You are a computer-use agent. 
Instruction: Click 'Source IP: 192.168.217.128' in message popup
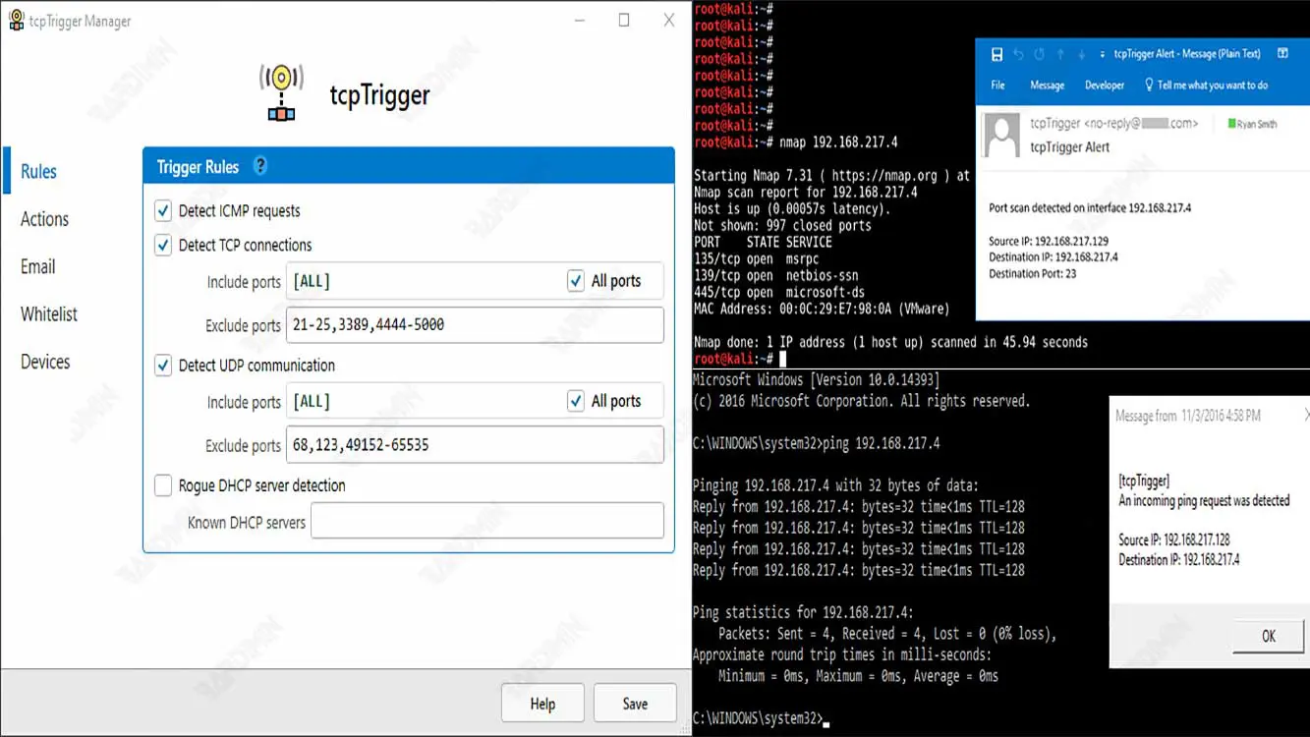(1174, 539)
